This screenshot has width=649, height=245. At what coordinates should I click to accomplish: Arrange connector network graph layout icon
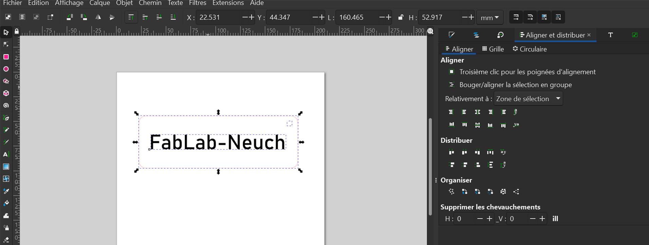click(x=451, y=191)
